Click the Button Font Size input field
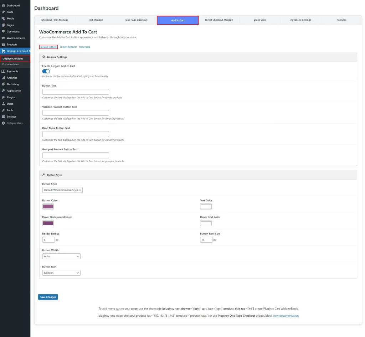Viewport: 365px width, 337px height. point(206,240)
